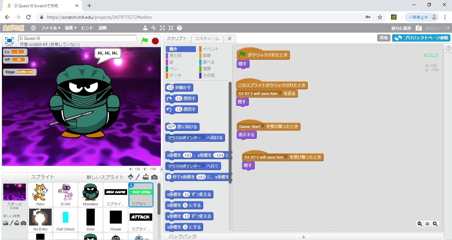This screenshot has height=240, width=452.
Task: Zoom out the scripts area
Action: pyautogui.click(x=420, y=224)
